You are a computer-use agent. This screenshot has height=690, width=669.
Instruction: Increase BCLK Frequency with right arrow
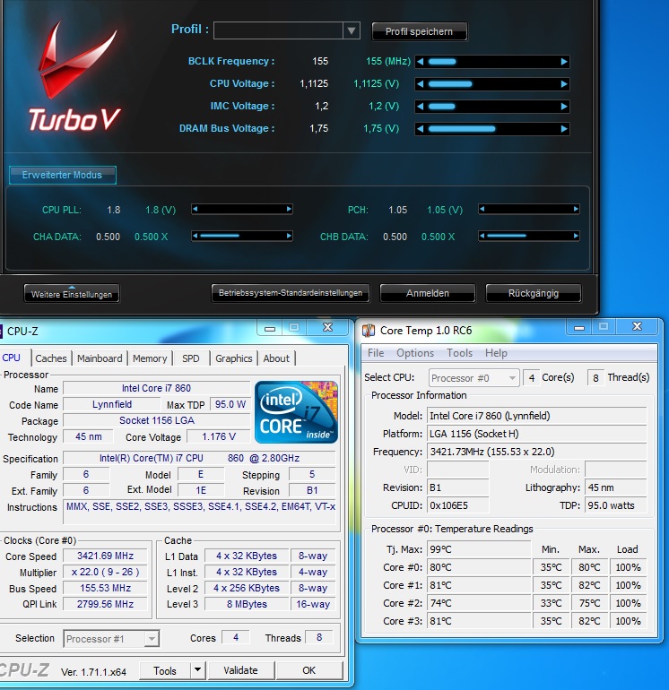tap(564, 62)
